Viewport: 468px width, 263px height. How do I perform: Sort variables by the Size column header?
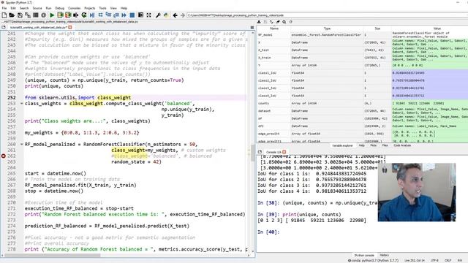point(377,28)
